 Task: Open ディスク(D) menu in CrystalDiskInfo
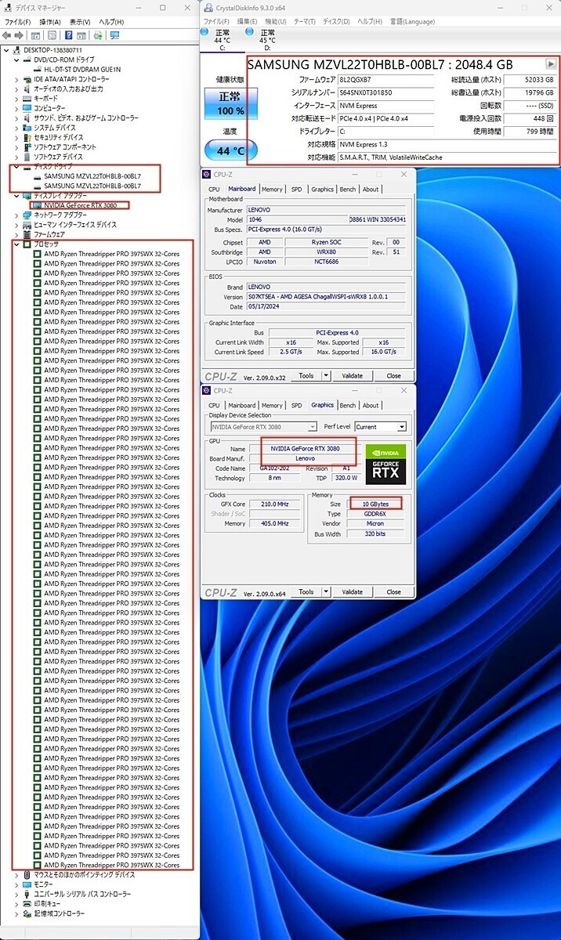point(336,21)
